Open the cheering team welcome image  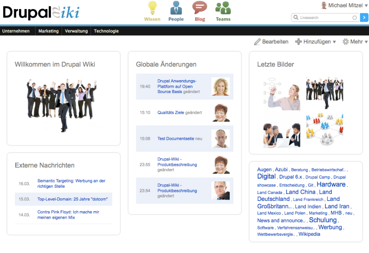(62, 105)
